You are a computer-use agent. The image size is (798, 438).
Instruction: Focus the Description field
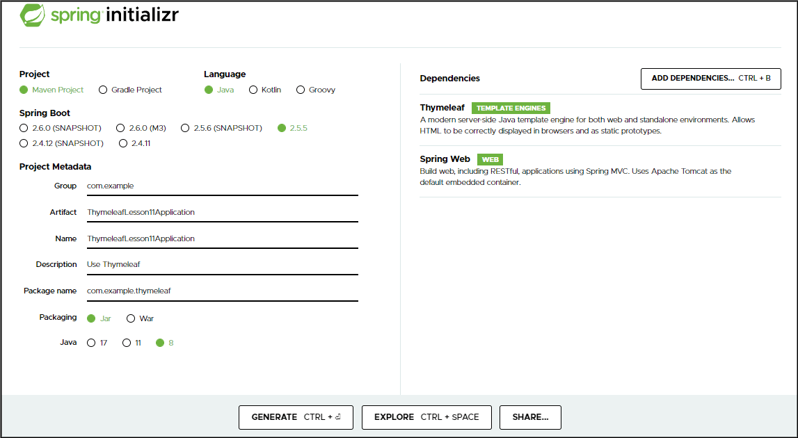coord(221,264)
